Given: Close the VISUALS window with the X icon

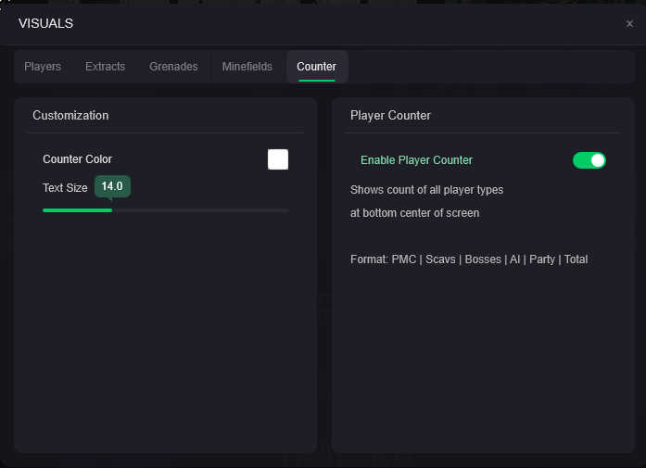Looking at the screenshot, I should click(629, 24).
